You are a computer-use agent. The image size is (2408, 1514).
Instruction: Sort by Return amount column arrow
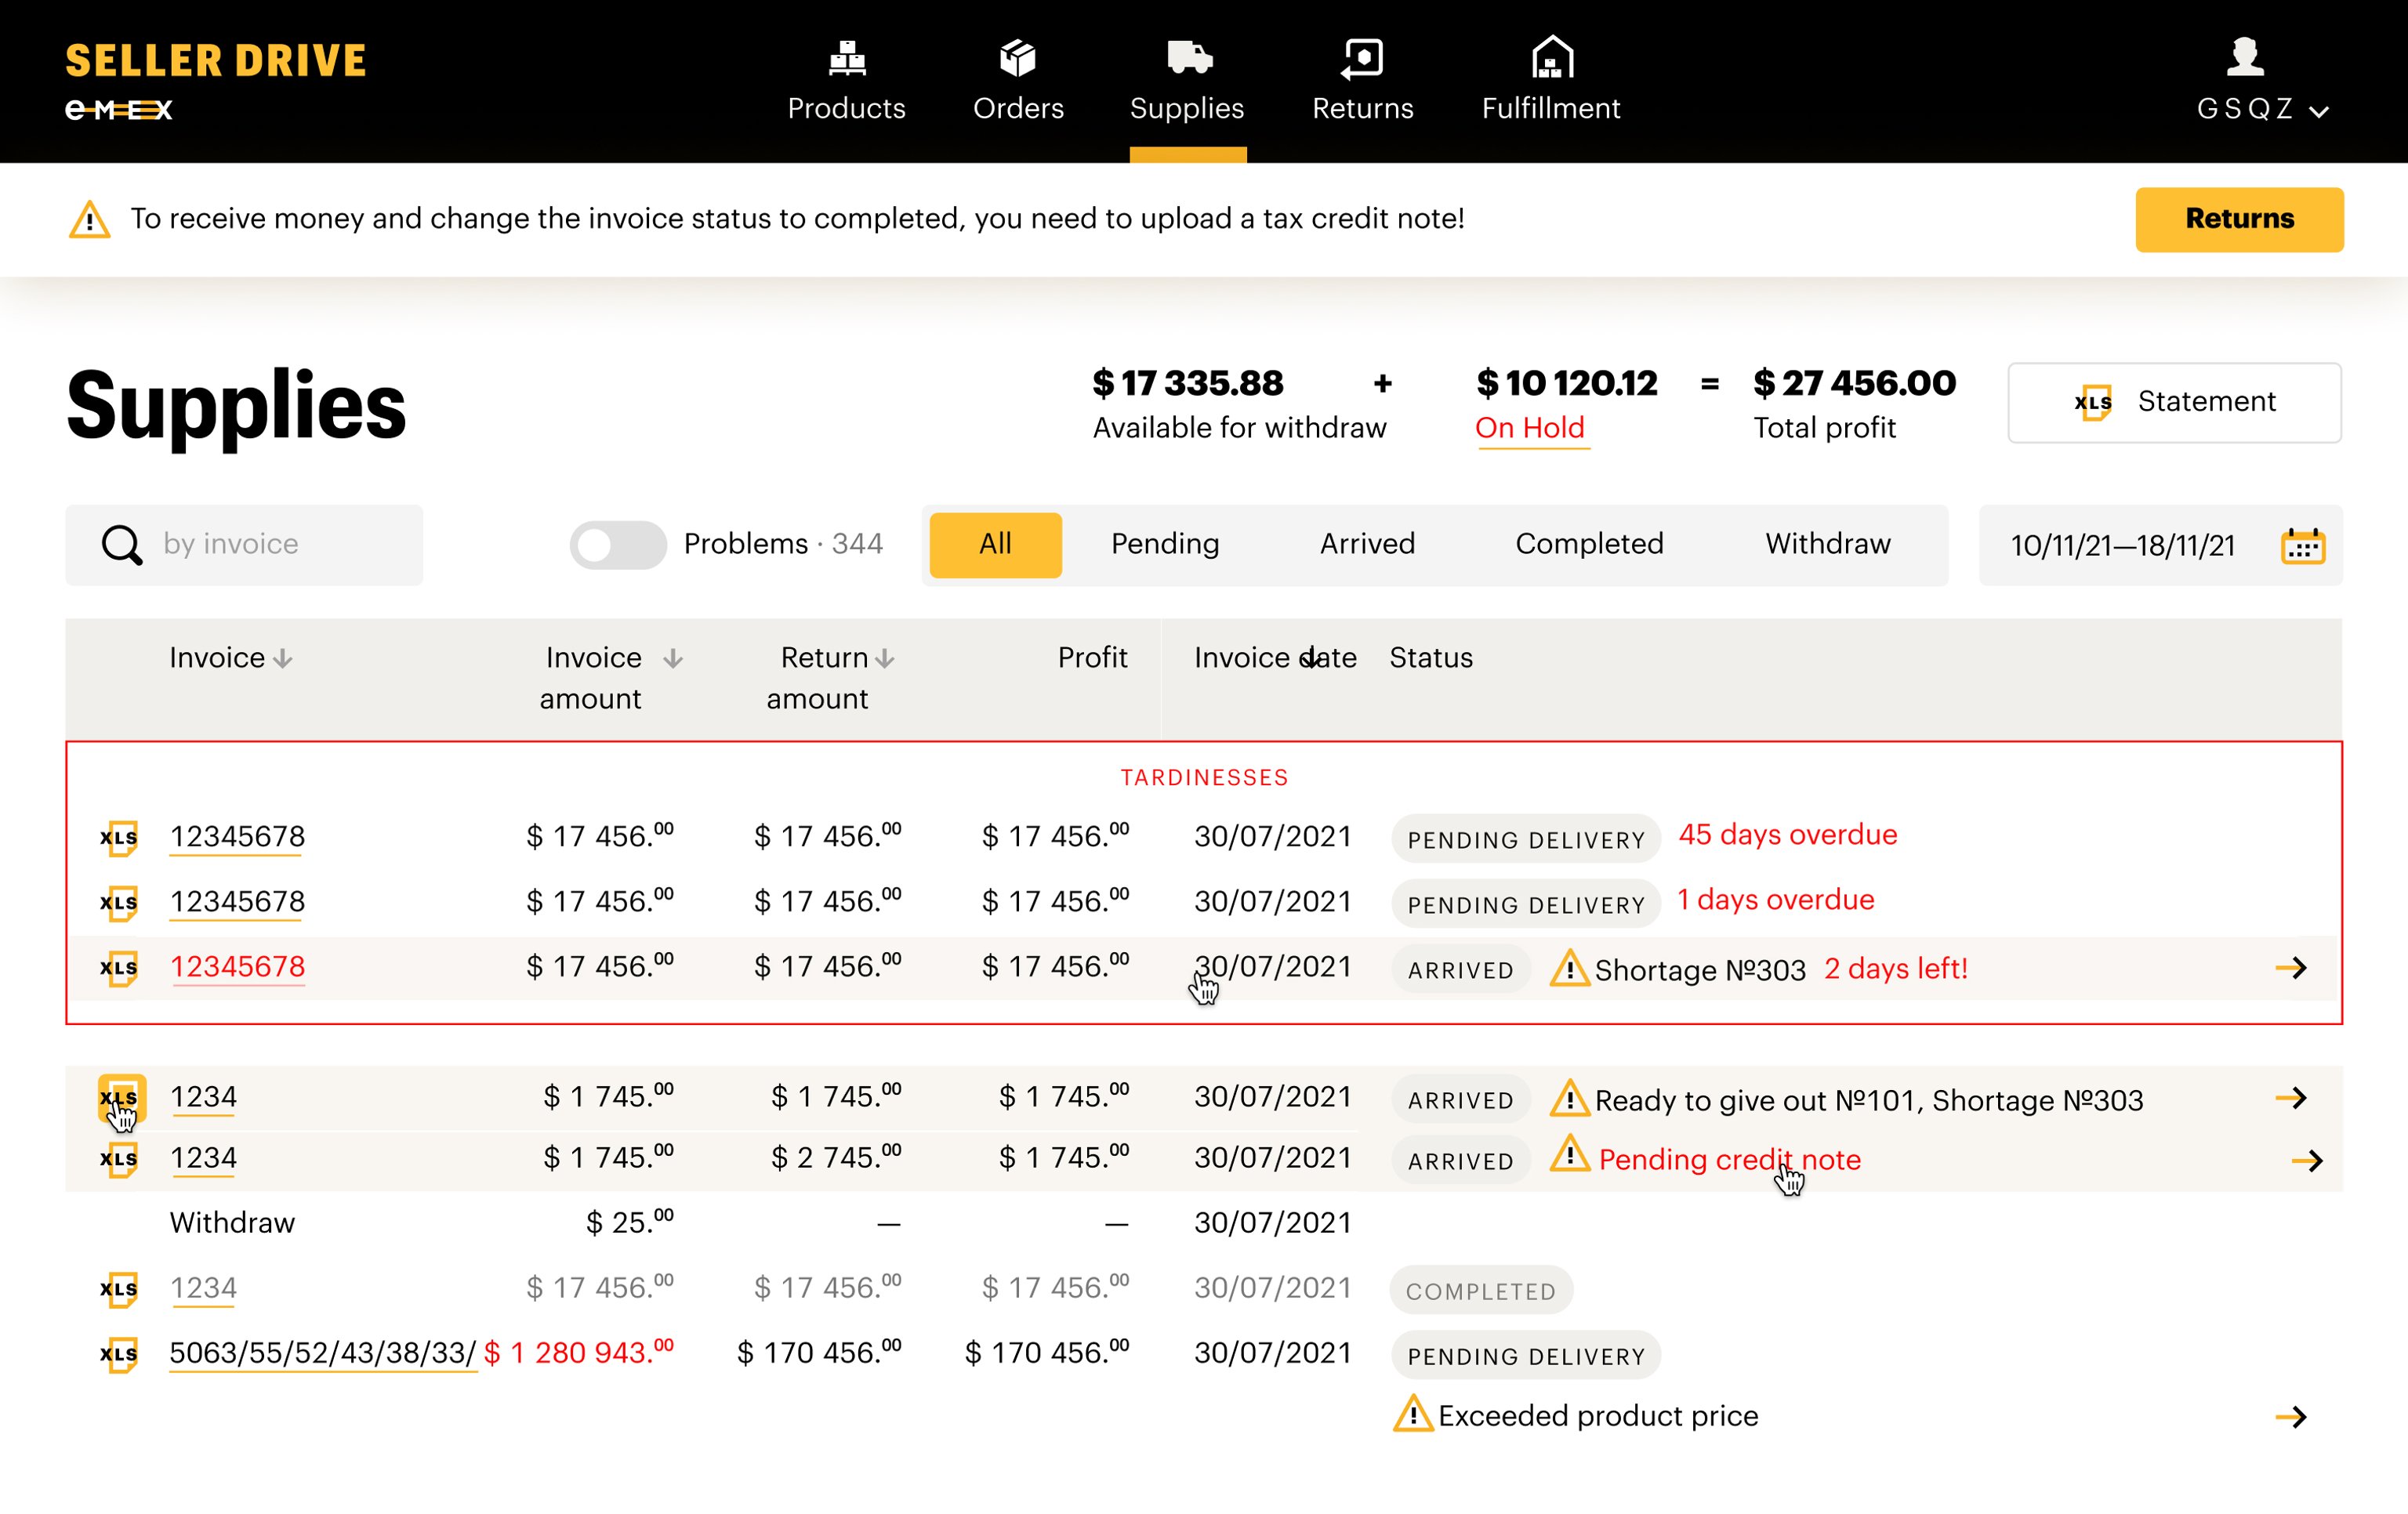(884, 658)
